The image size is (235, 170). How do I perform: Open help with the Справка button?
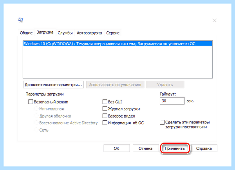(x=204, y=148)
